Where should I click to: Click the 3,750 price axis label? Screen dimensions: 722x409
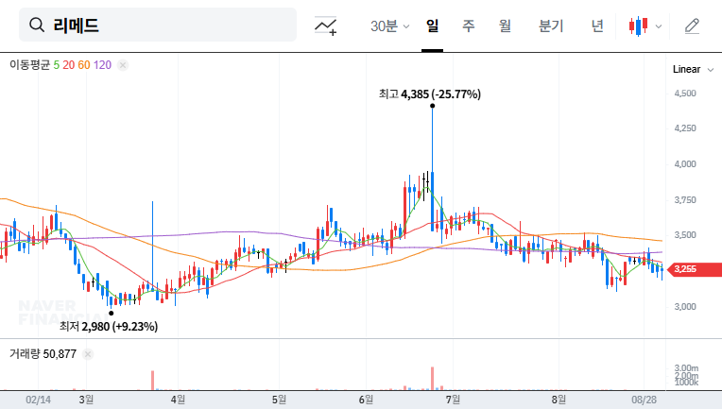click(x=685, y=200)
